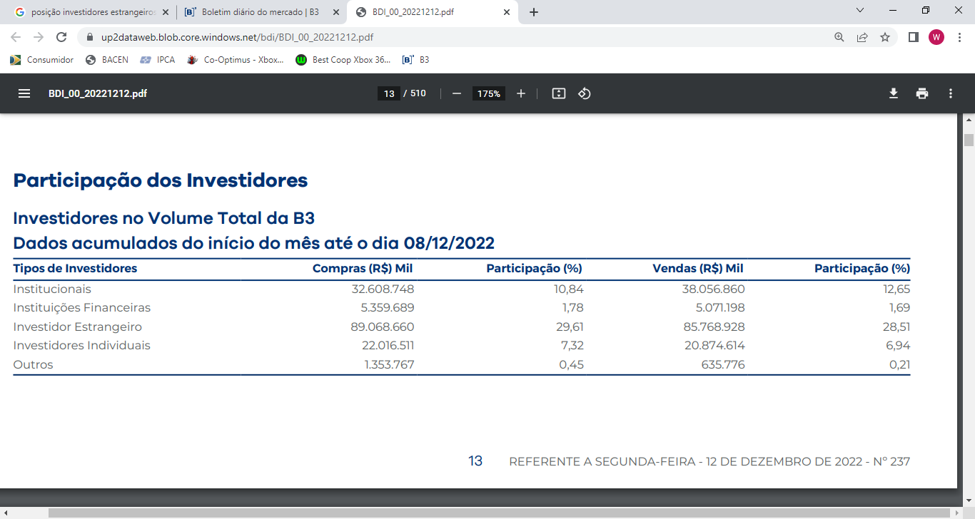Viewport: 975px width, 519px height.
Task: Open the BACEN bookmark
Action: coord(107,60)
